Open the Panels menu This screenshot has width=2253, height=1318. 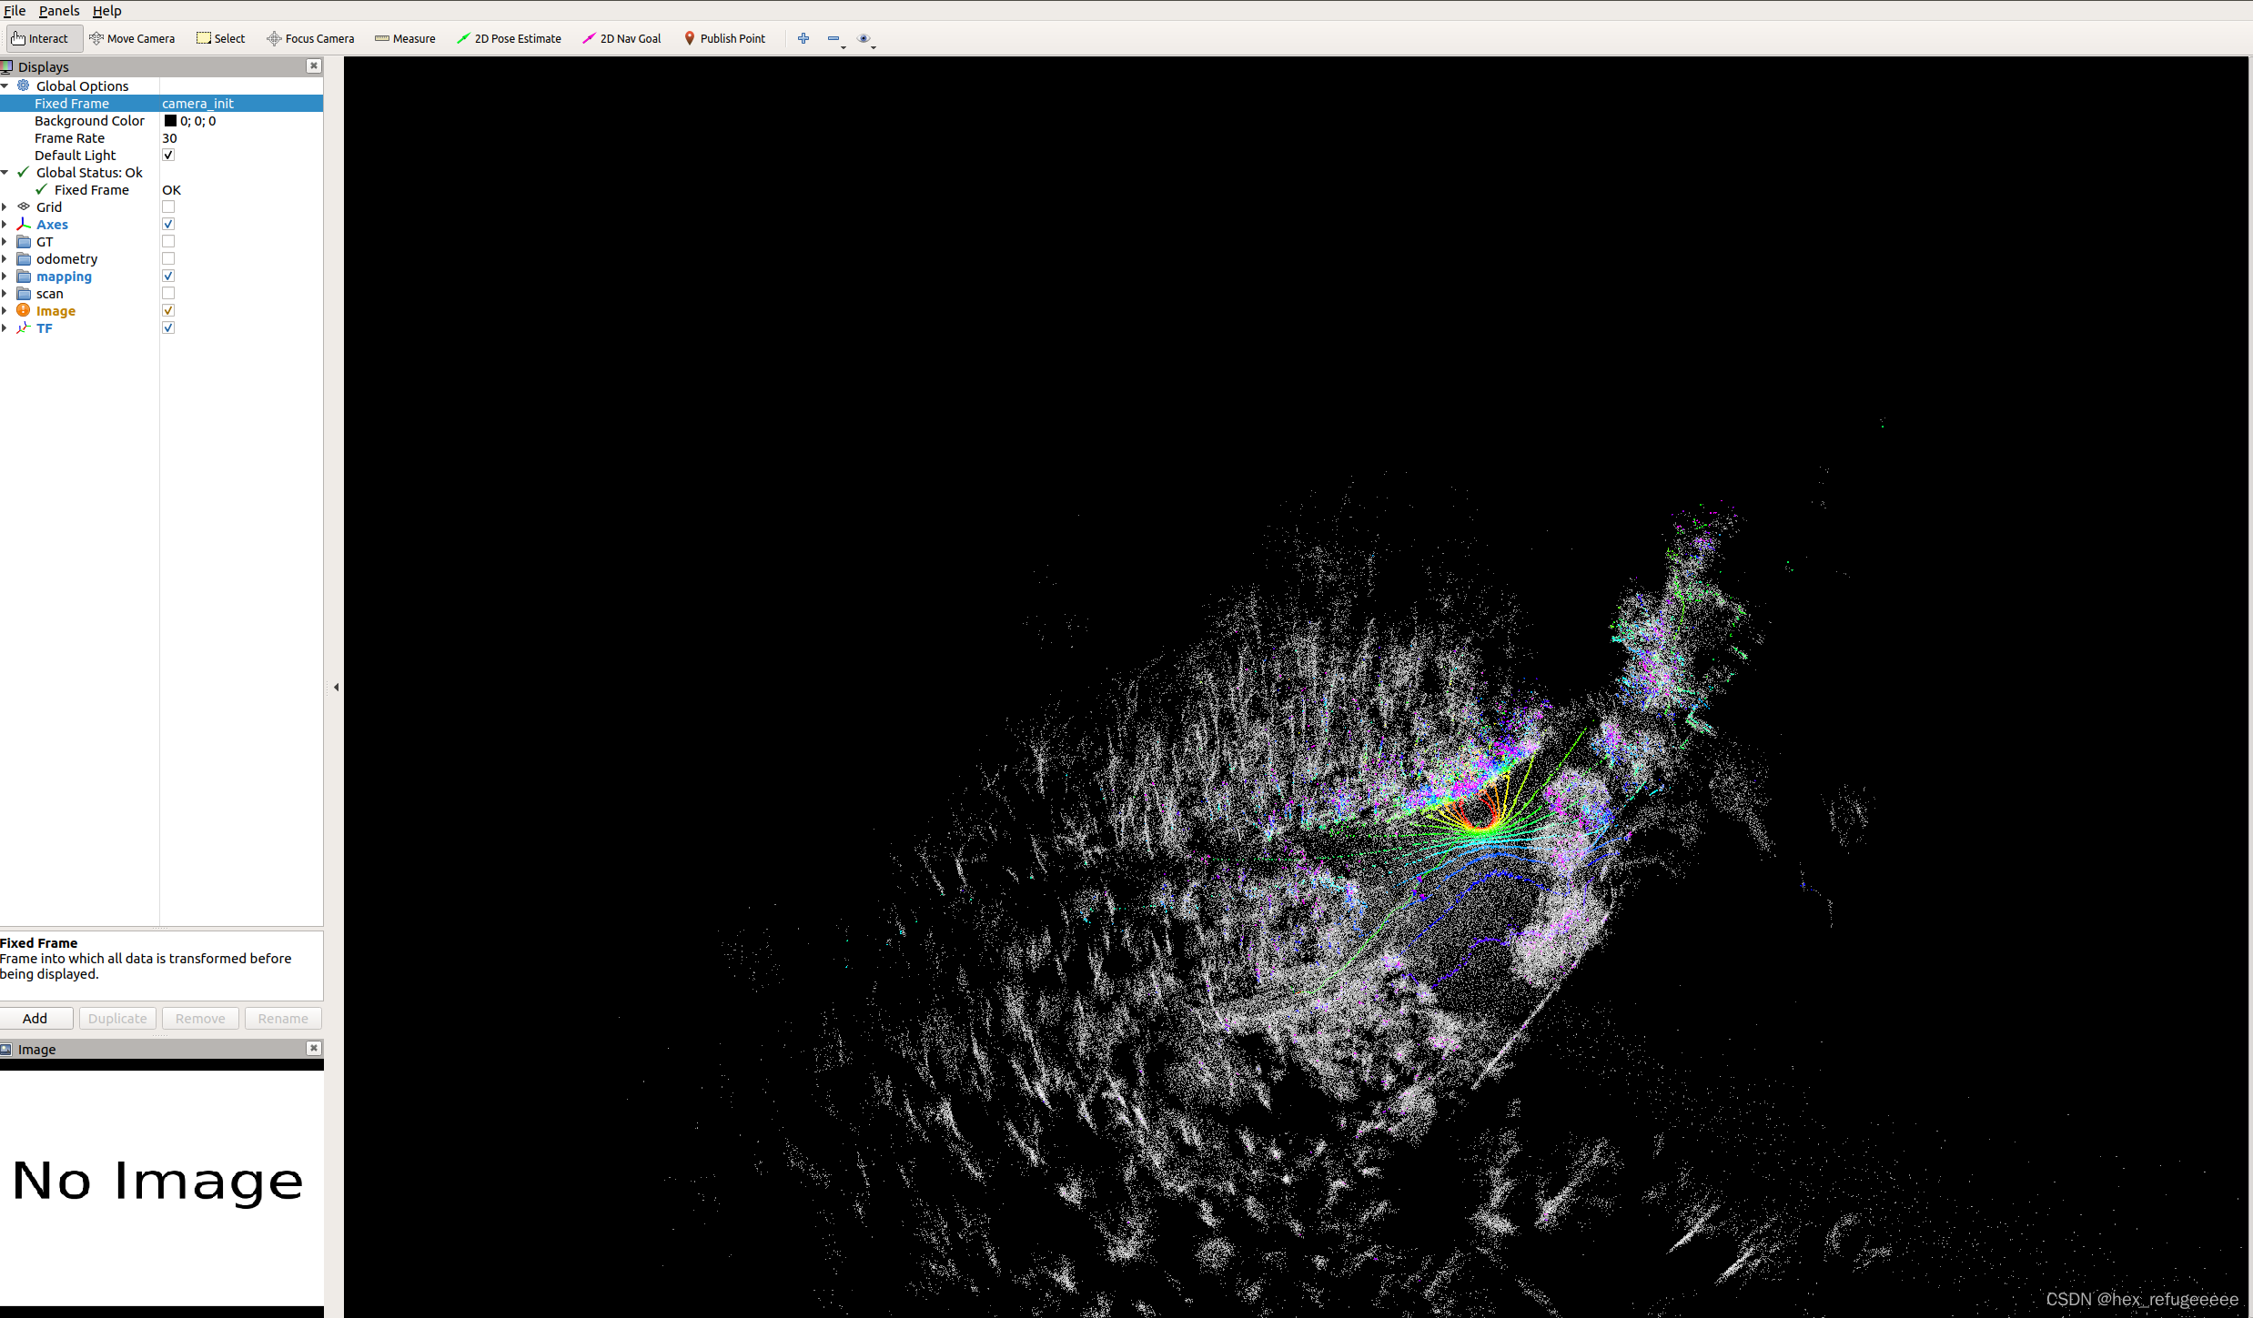click(59, 11)
